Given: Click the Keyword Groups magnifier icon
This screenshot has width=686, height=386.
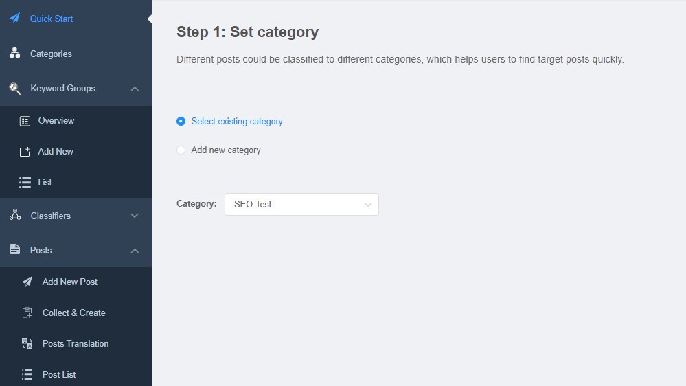Looking at the screenshot, I should 15,89.
